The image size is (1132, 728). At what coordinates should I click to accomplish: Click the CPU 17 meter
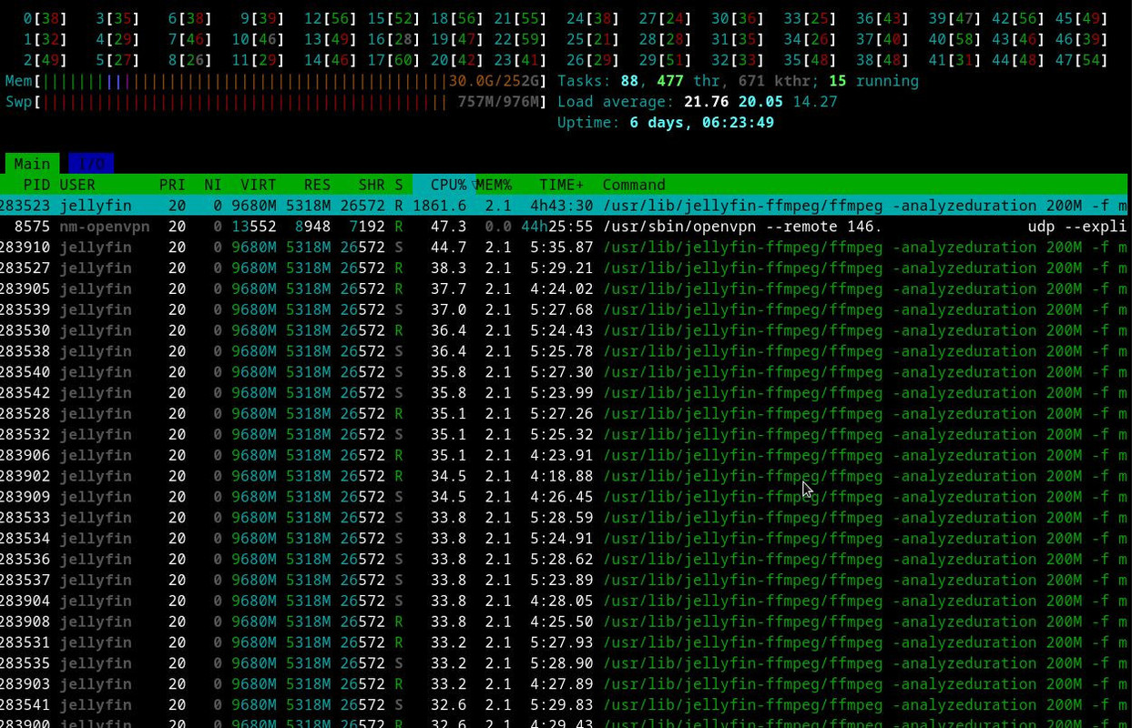click(x=393, y=60)
